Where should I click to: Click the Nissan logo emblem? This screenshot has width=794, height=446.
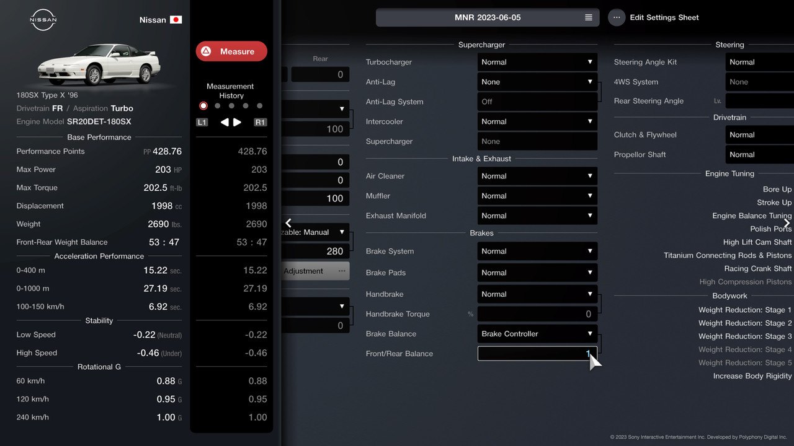point(43,20)
